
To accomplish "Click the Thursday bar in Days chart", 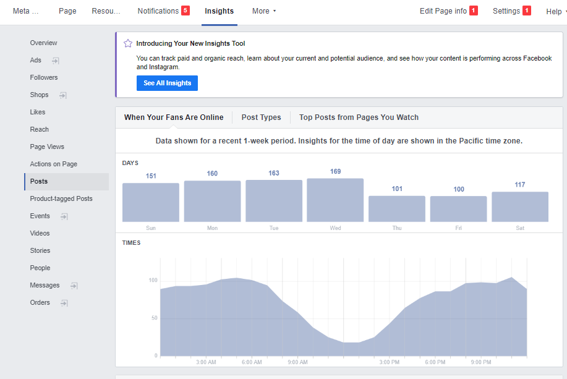I will click(x=397, y=208).
